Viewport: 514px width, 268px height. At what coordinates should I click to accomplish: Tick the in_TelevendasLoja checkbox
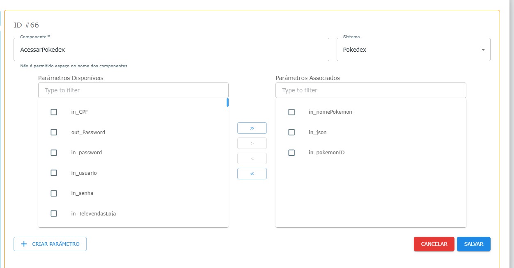click(x=54, y=213)
